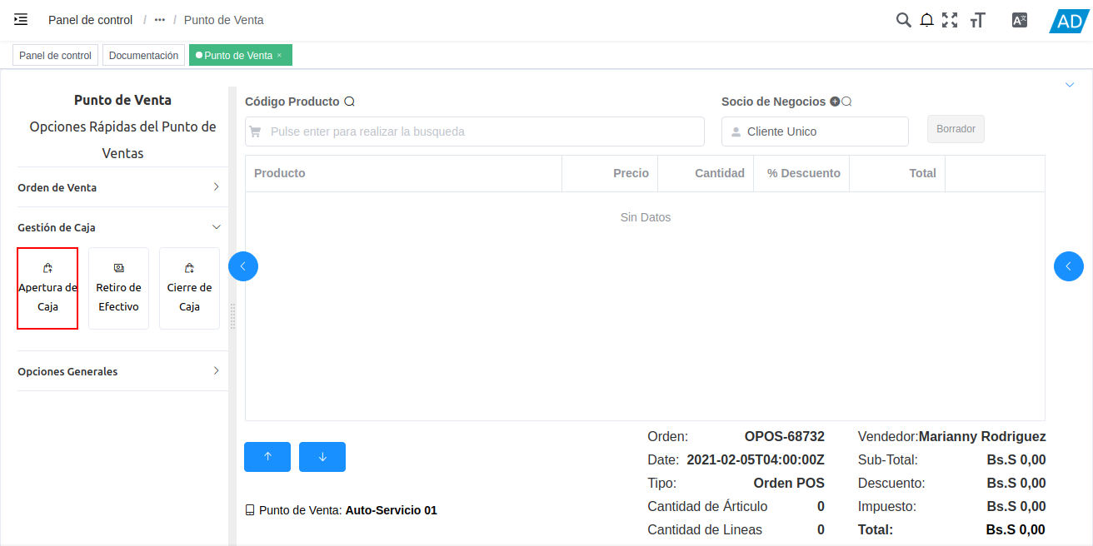Collapse the left panel with the blue chevron
Image resolution: width=1093 pixels, height=546 pixels.
click(243, 266)
